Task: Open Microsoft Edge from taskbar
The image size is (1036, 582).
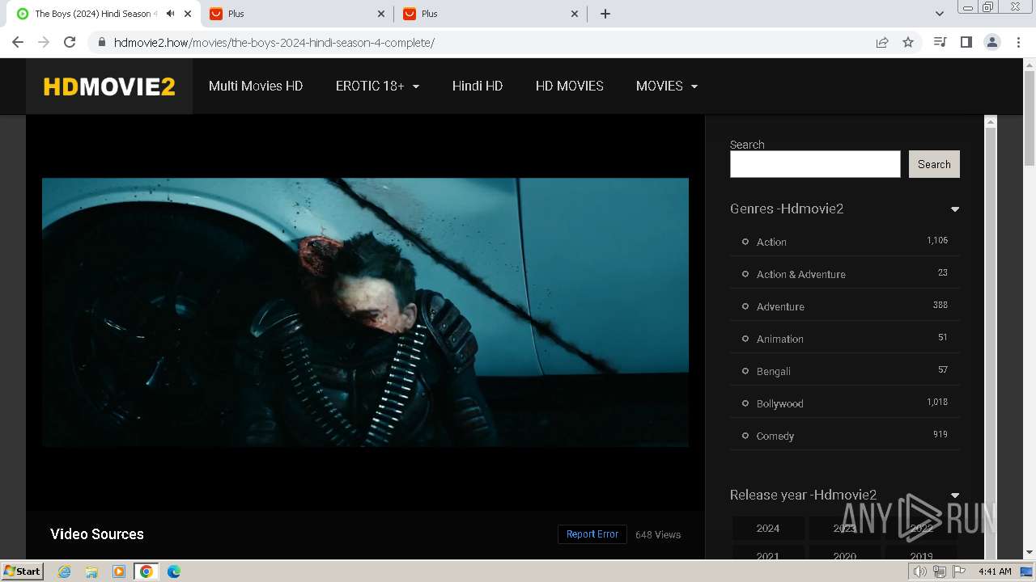Action: coord(174,571)
